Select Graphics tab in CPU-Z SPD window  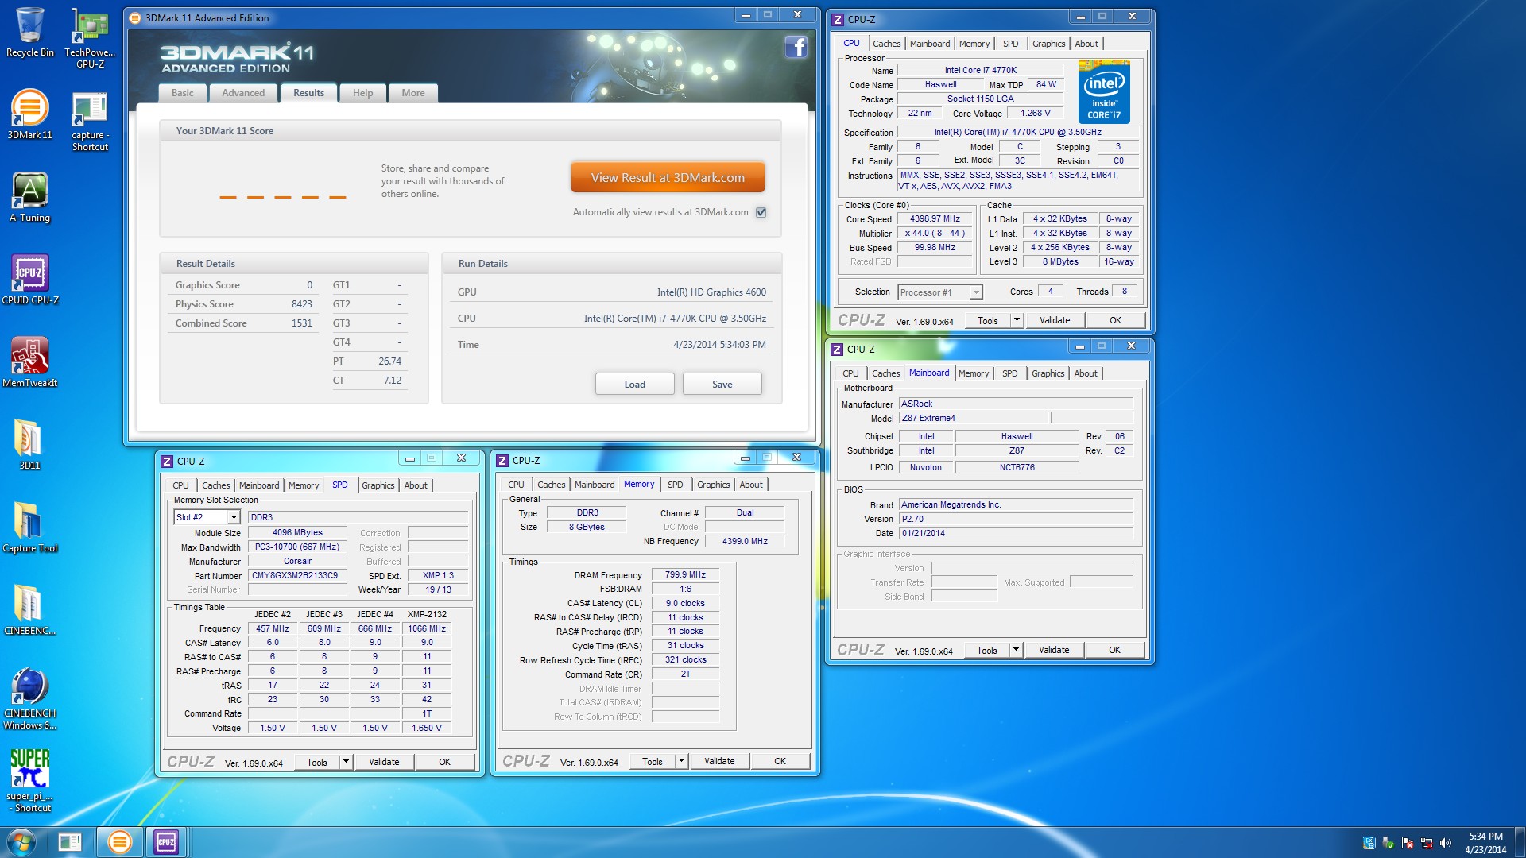pyautogui.click(x=378, y=485)
